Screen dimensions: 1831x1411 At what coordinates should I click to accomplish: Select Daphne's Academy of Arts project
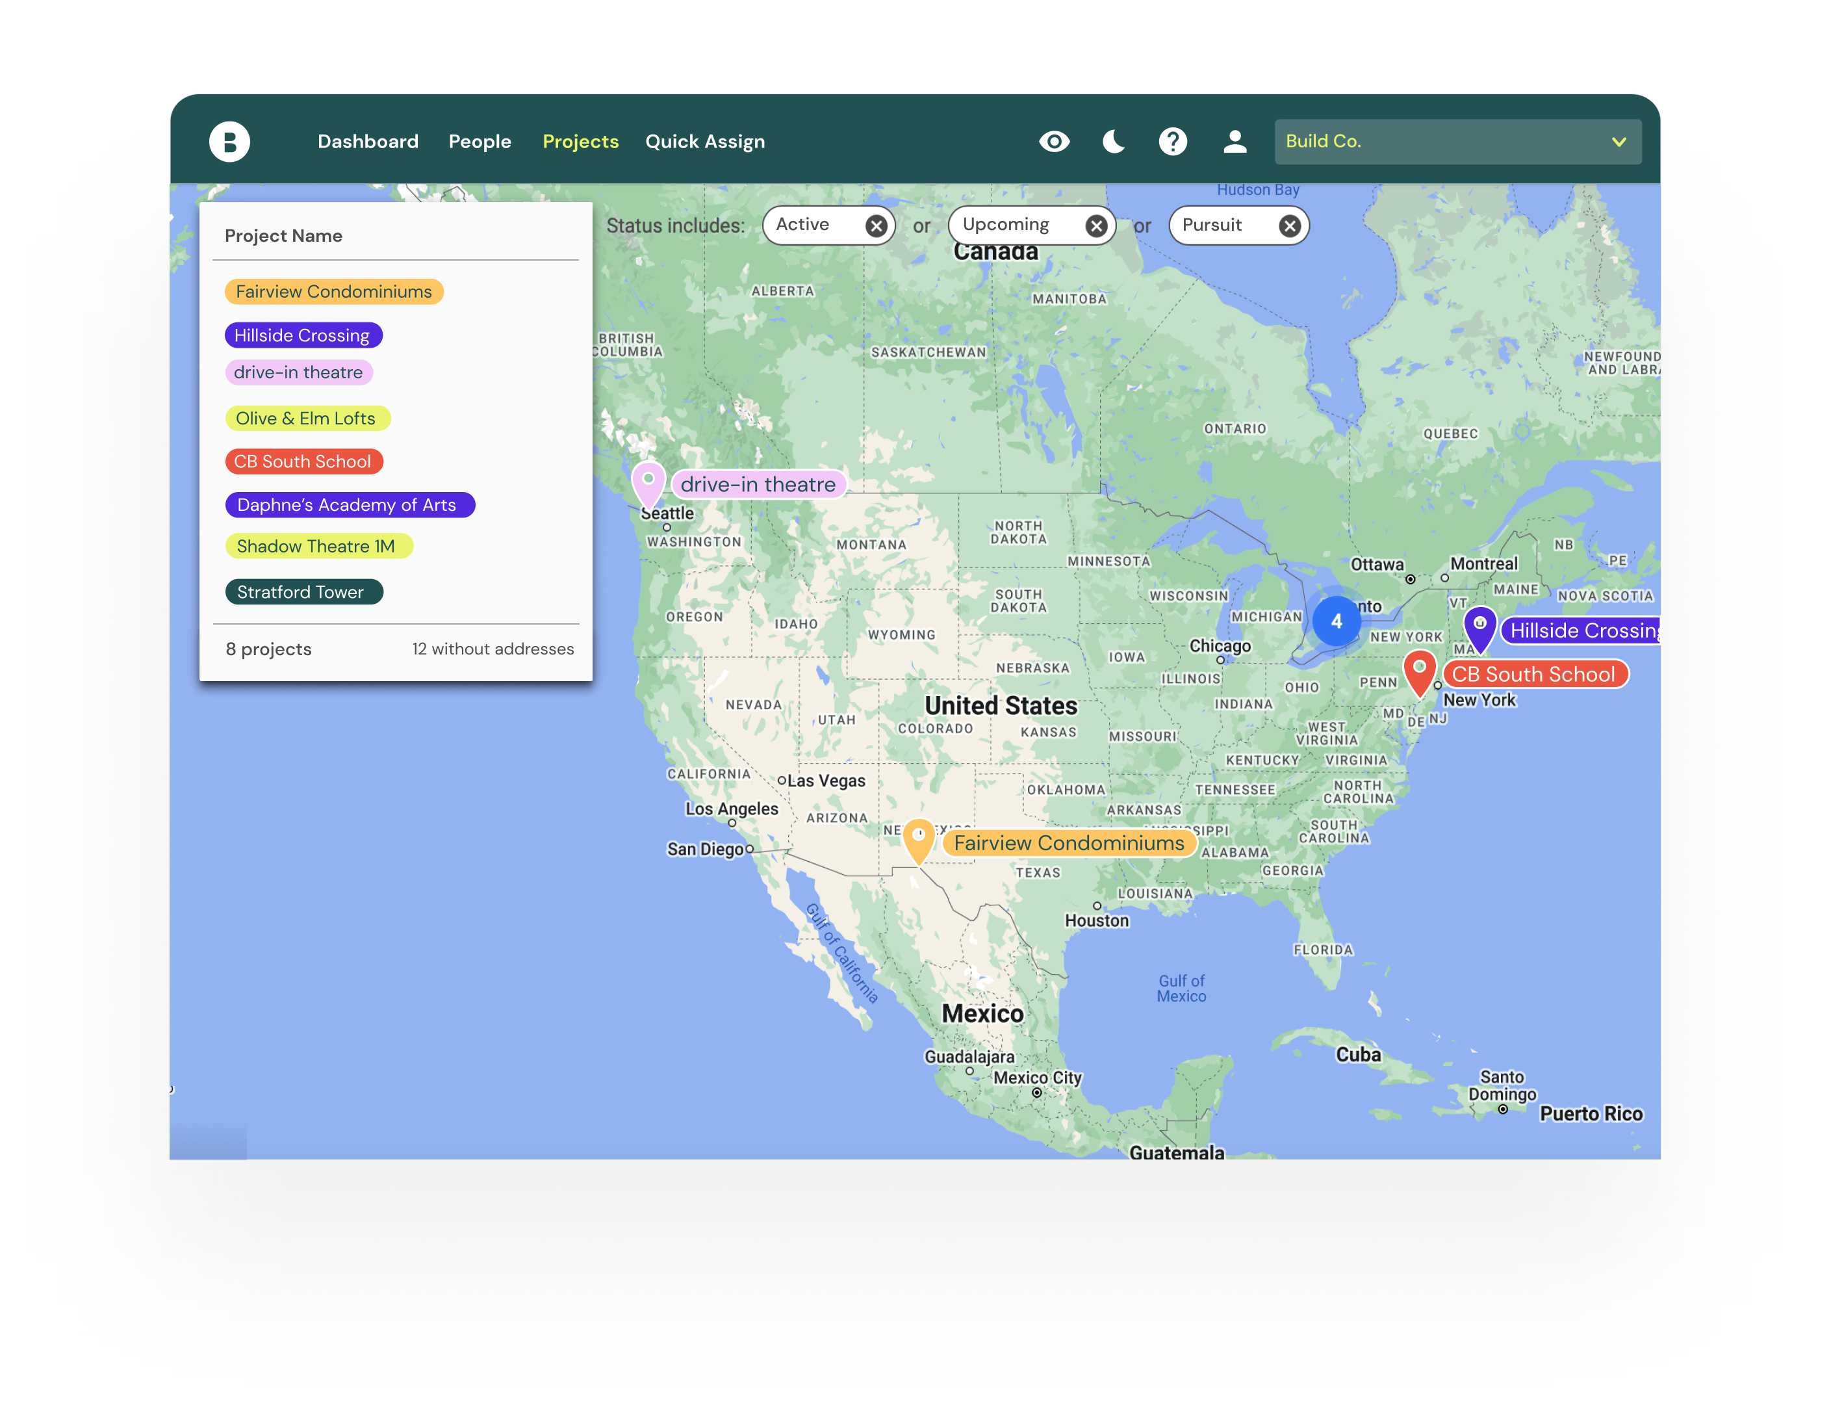350,505
